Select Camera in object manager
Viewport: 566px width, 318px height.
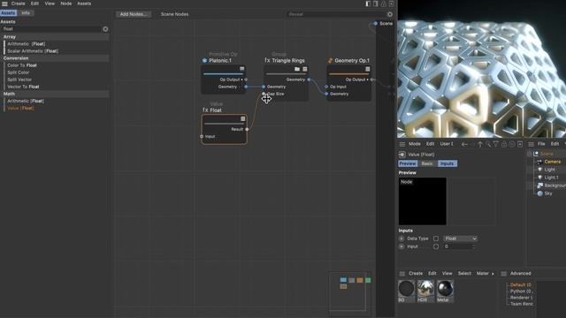pos(552,162)
